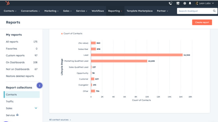
Task: Click the Lead bar in the chart
Action: [x=137, y=55]
